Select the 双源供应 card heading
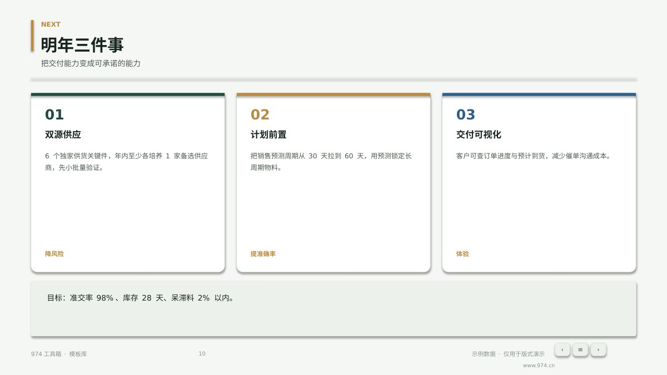Image resolution: width=667 pixels, height=375 pixels. (63, 134)
